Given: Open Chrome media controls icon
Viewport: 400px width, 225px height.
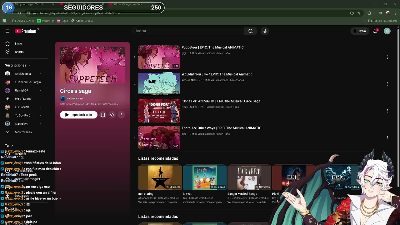Looking at the screenshot, I should click(x=380, y=13).
